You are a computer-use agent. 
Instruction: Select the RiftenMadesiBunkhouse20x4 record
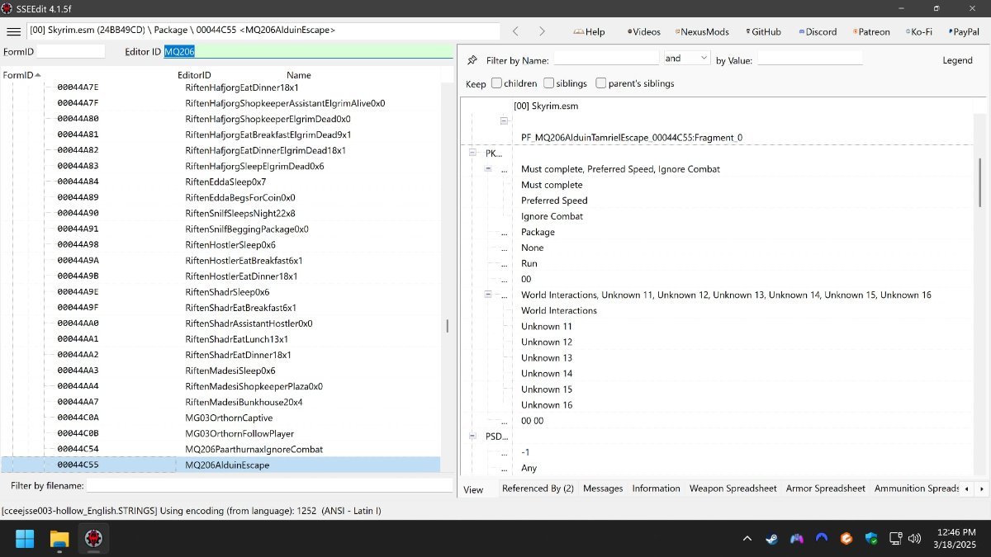pos(220,402)
